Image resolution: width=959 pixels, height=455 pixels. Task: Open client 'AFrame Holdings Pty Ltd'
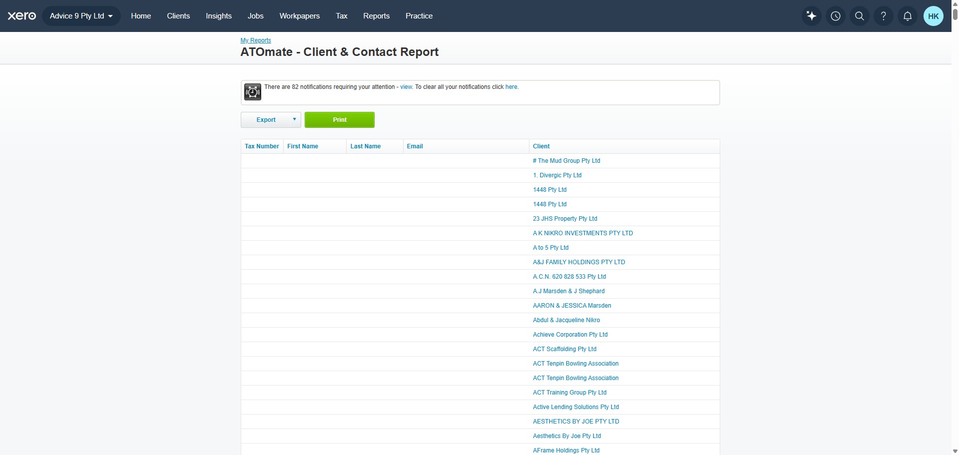point(566,451)
